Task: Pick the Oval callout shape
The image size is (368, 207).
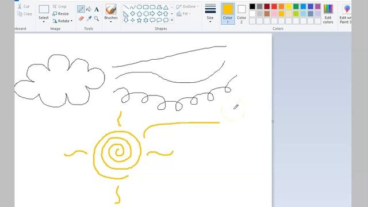Action: pyautogui.click(x=159, y=20)
